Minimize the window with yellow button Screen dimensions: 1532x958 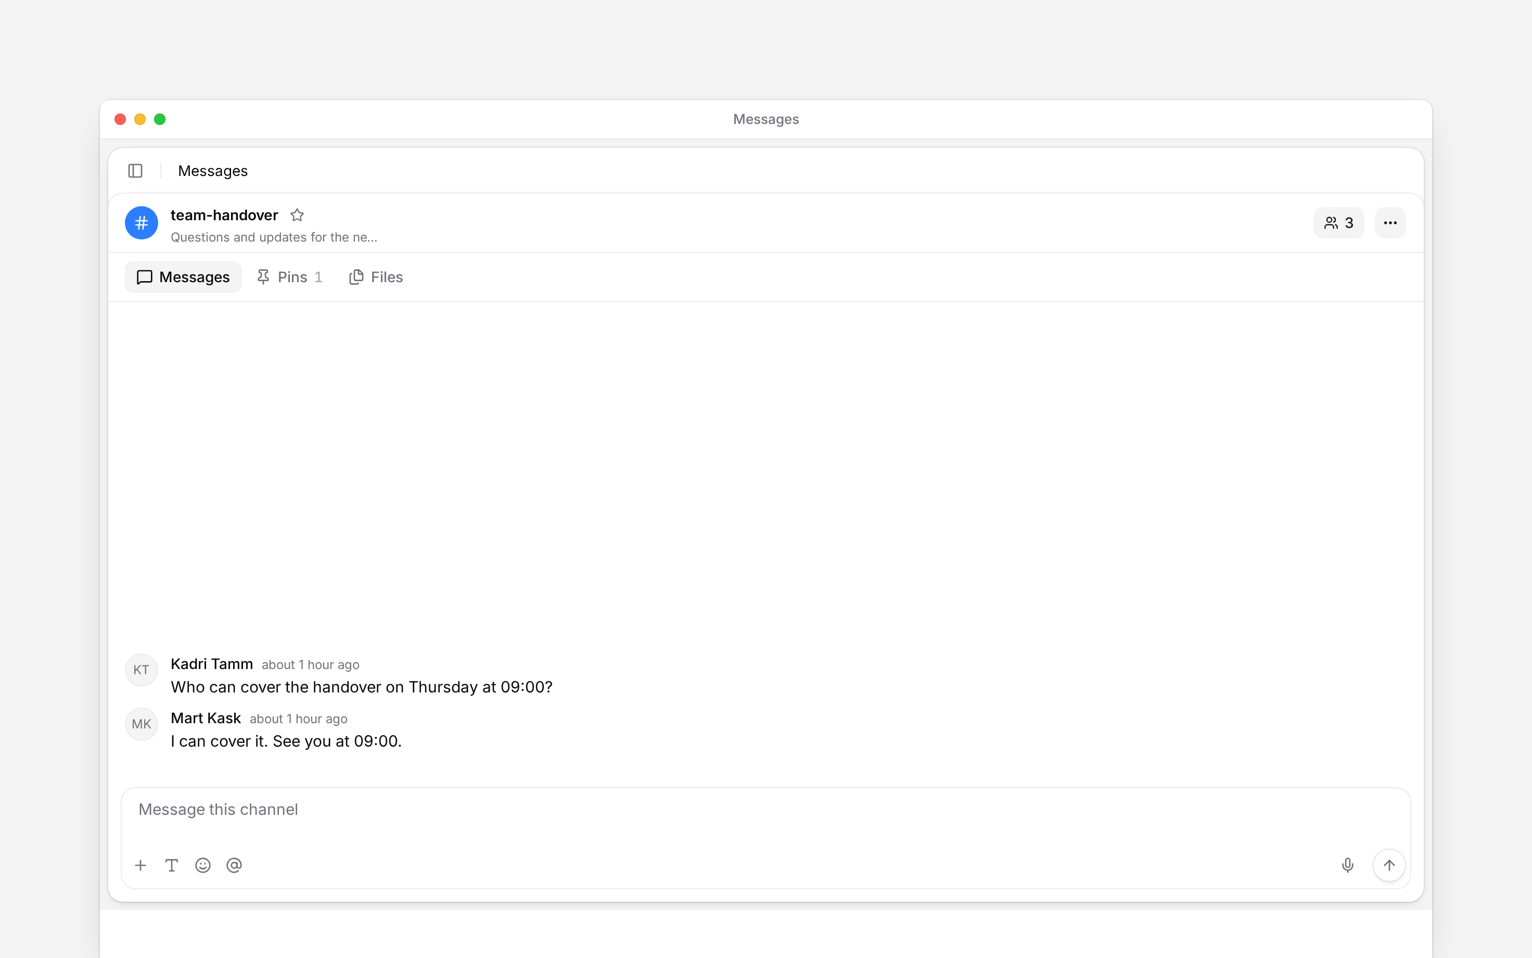click(140, 119)
